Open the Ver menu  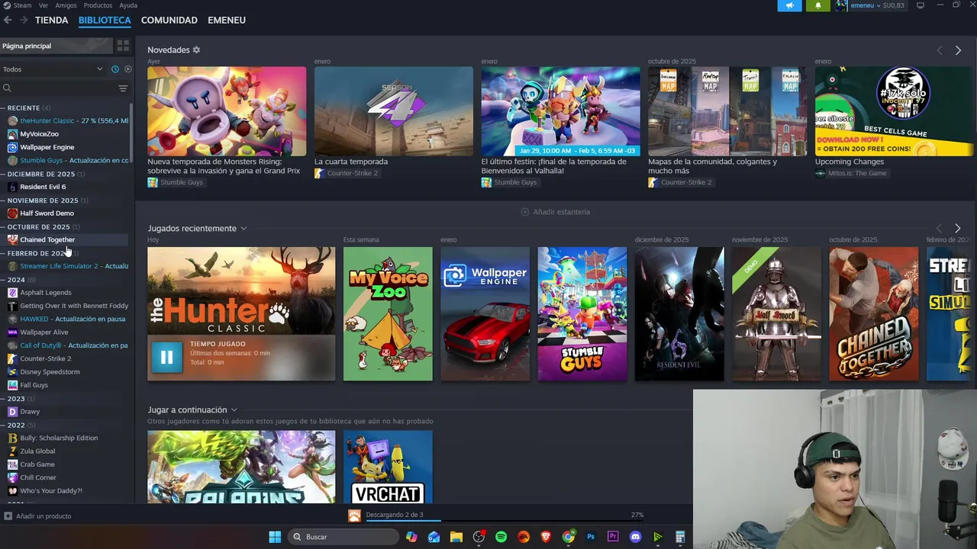point(44,5)
